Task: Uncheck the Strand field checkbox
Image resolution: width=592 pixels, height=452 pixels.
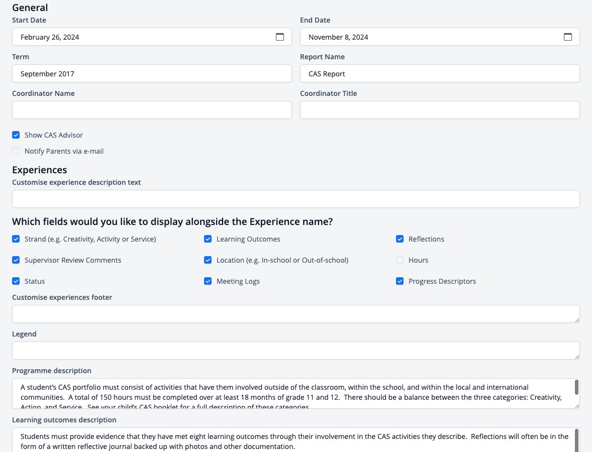Action: coord(16,239)
